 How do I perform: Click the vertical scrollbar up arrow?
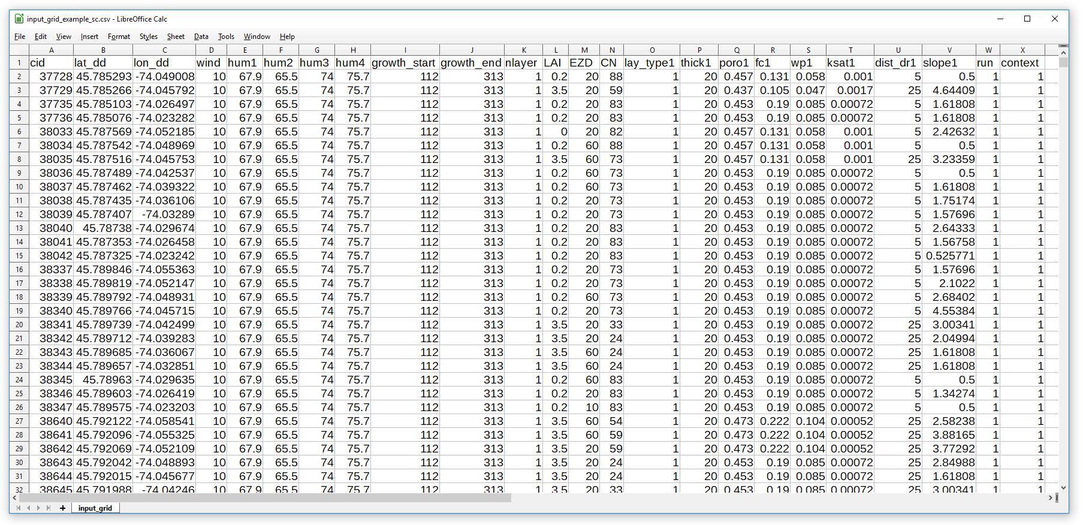pos(1063,53)
